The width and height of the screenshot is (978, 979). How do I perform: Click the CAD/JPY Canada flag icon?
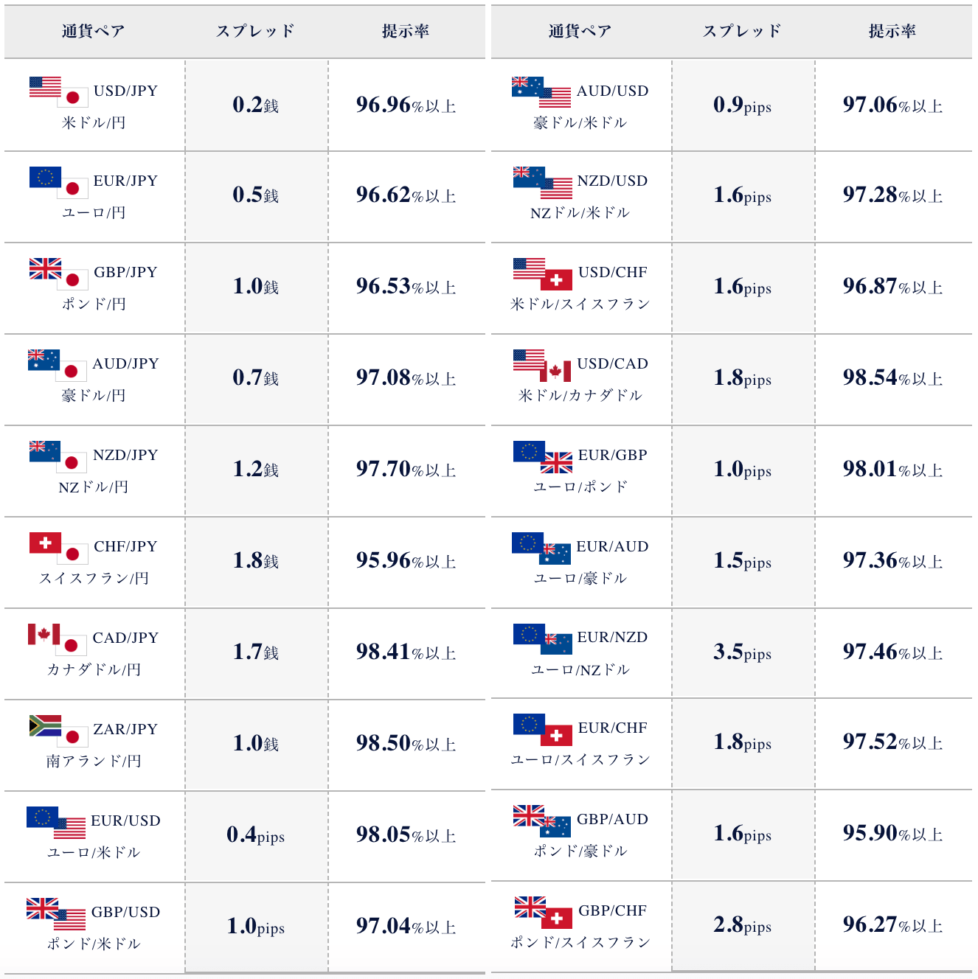[x=44, y=634]
